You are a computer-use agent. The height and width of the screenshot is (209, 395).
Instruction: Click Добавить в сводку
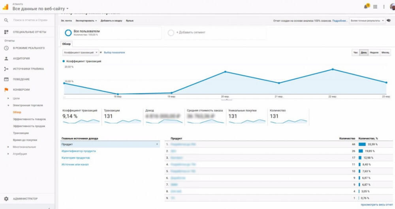[111, 21]
